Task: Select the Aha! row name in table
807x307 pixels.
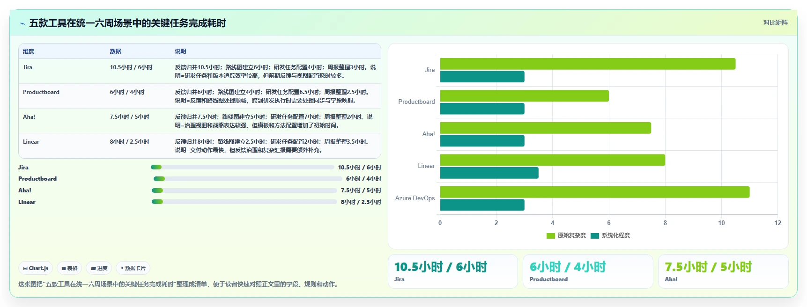Action: 29,117
